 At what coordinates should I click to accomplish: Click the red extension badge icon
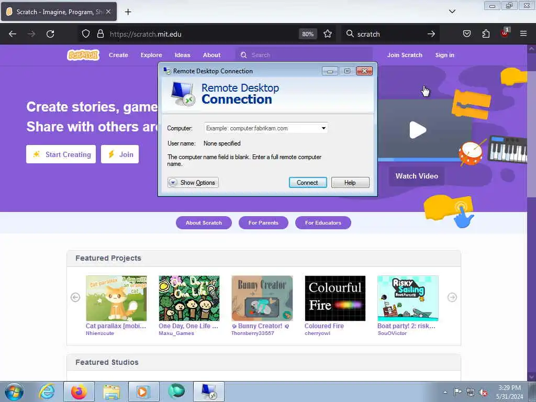pyautogui.click(x=505, y=33)
